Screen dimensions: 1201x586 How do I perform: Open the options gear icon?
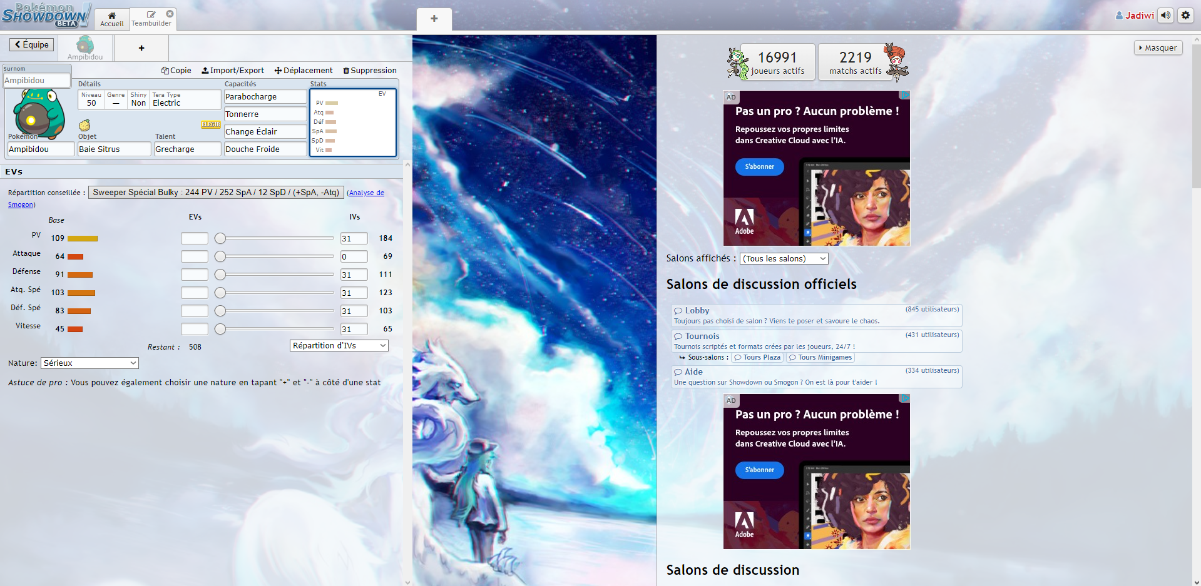point(1185,15)
